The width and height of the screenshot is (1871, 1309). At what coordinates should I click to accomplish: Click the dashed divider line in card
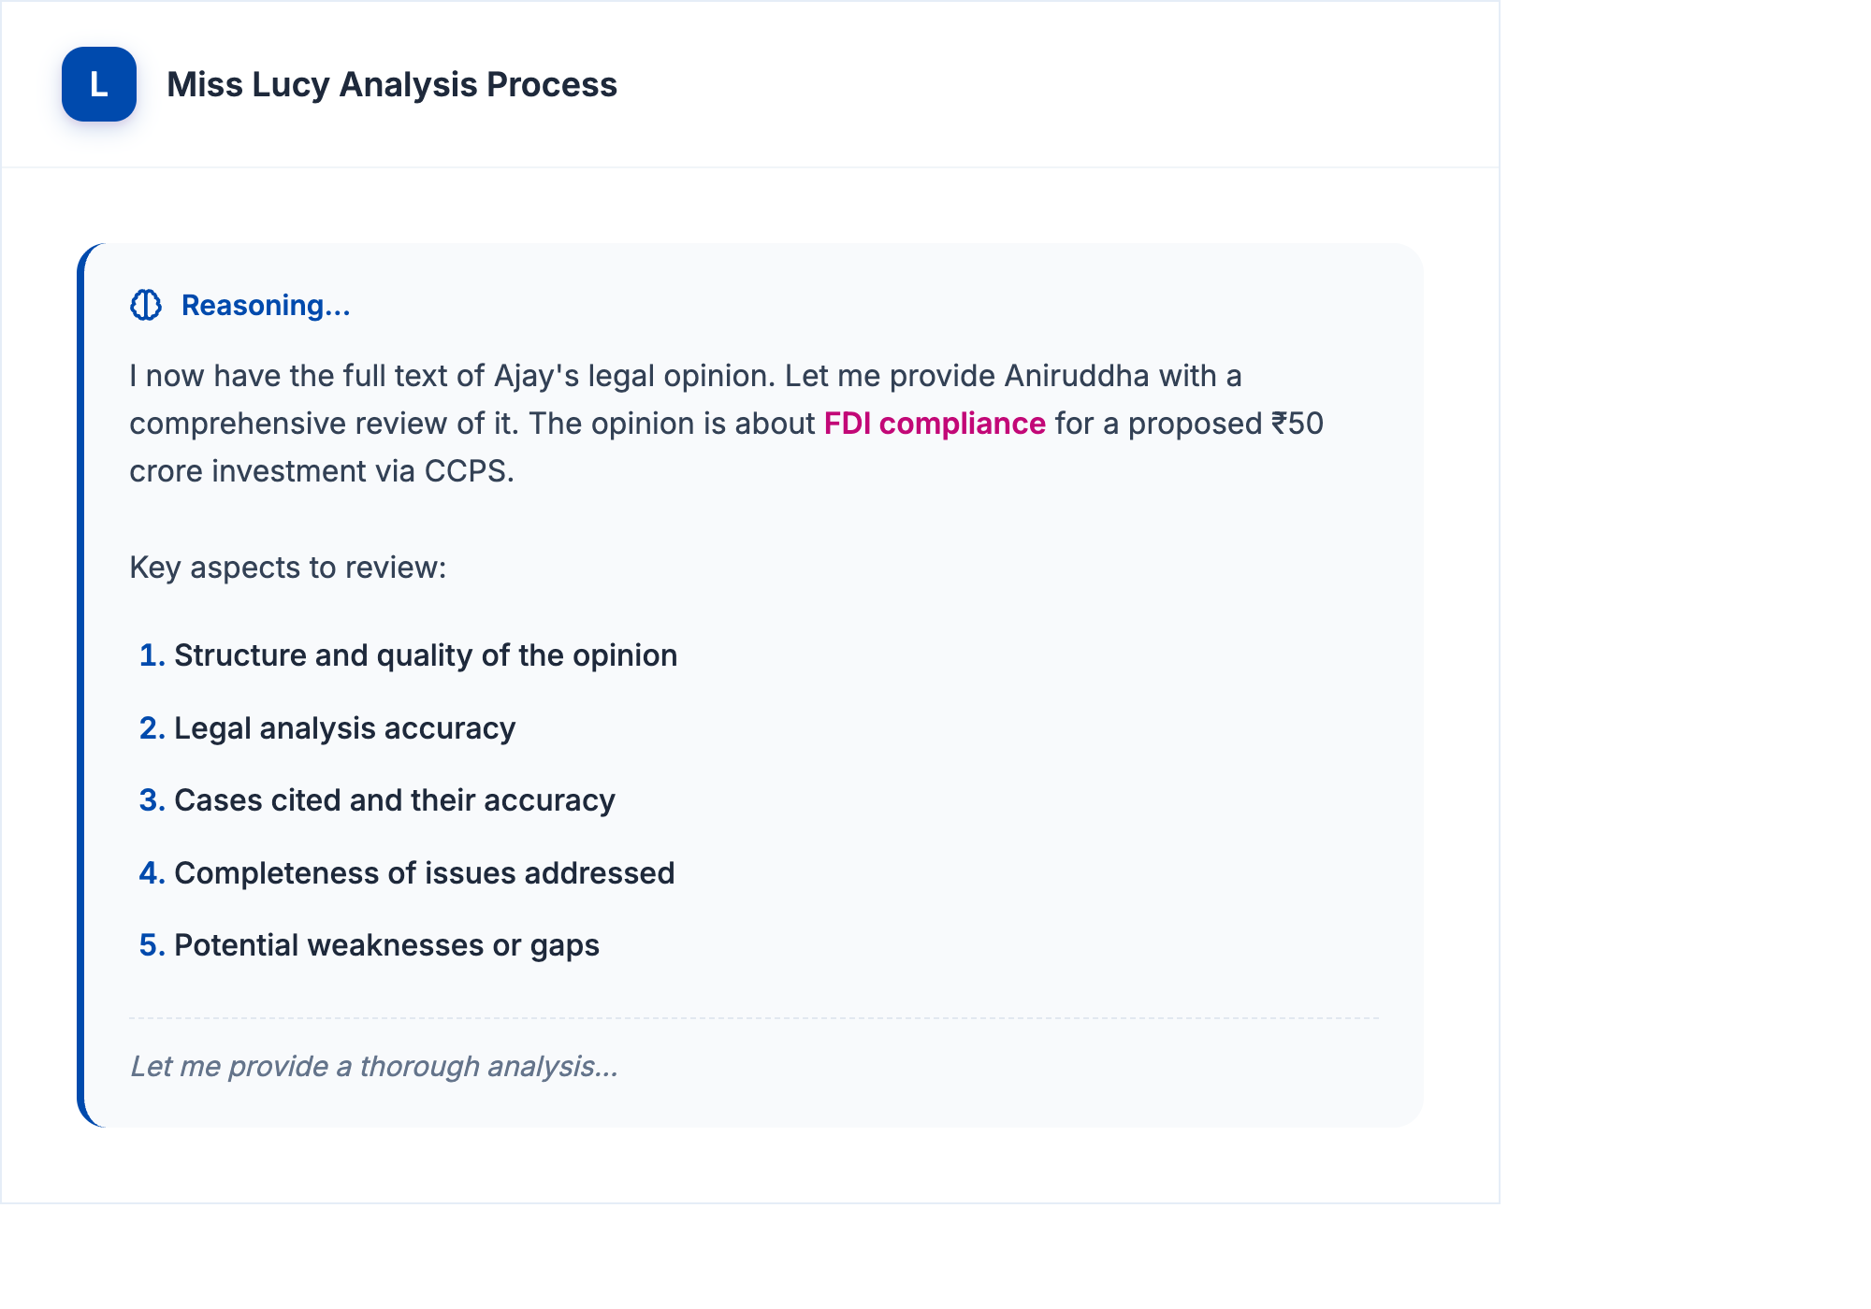(x=754, y=1018)
